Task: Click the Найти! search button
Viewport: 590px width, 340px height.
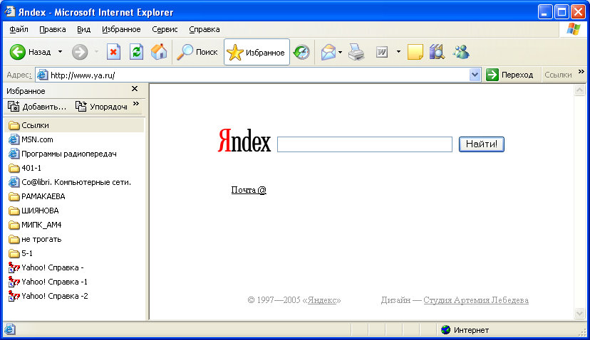Action: click(x=481, y=144)
